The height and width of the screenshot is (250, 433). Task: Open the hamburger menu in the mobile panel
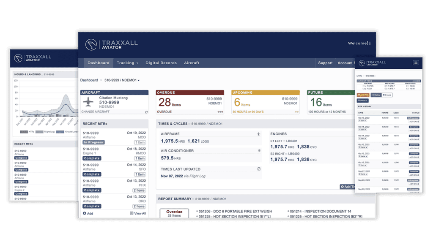coord(416,62)
